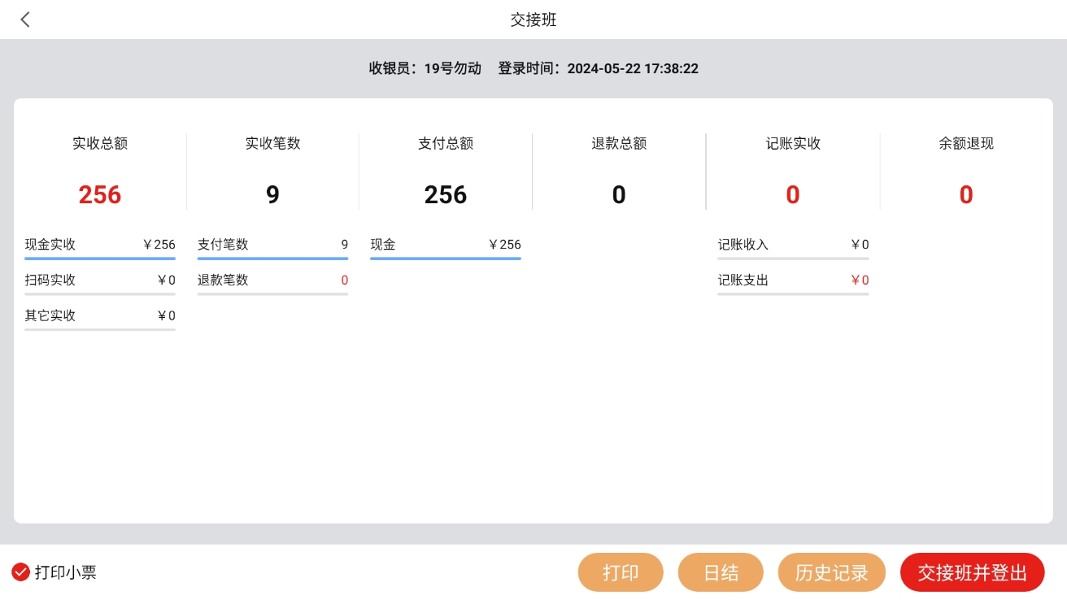Click the 现金实收 progress bar row
This screenshot has height=600, width=1067.
pyautogui.click(x=100, y=246)
